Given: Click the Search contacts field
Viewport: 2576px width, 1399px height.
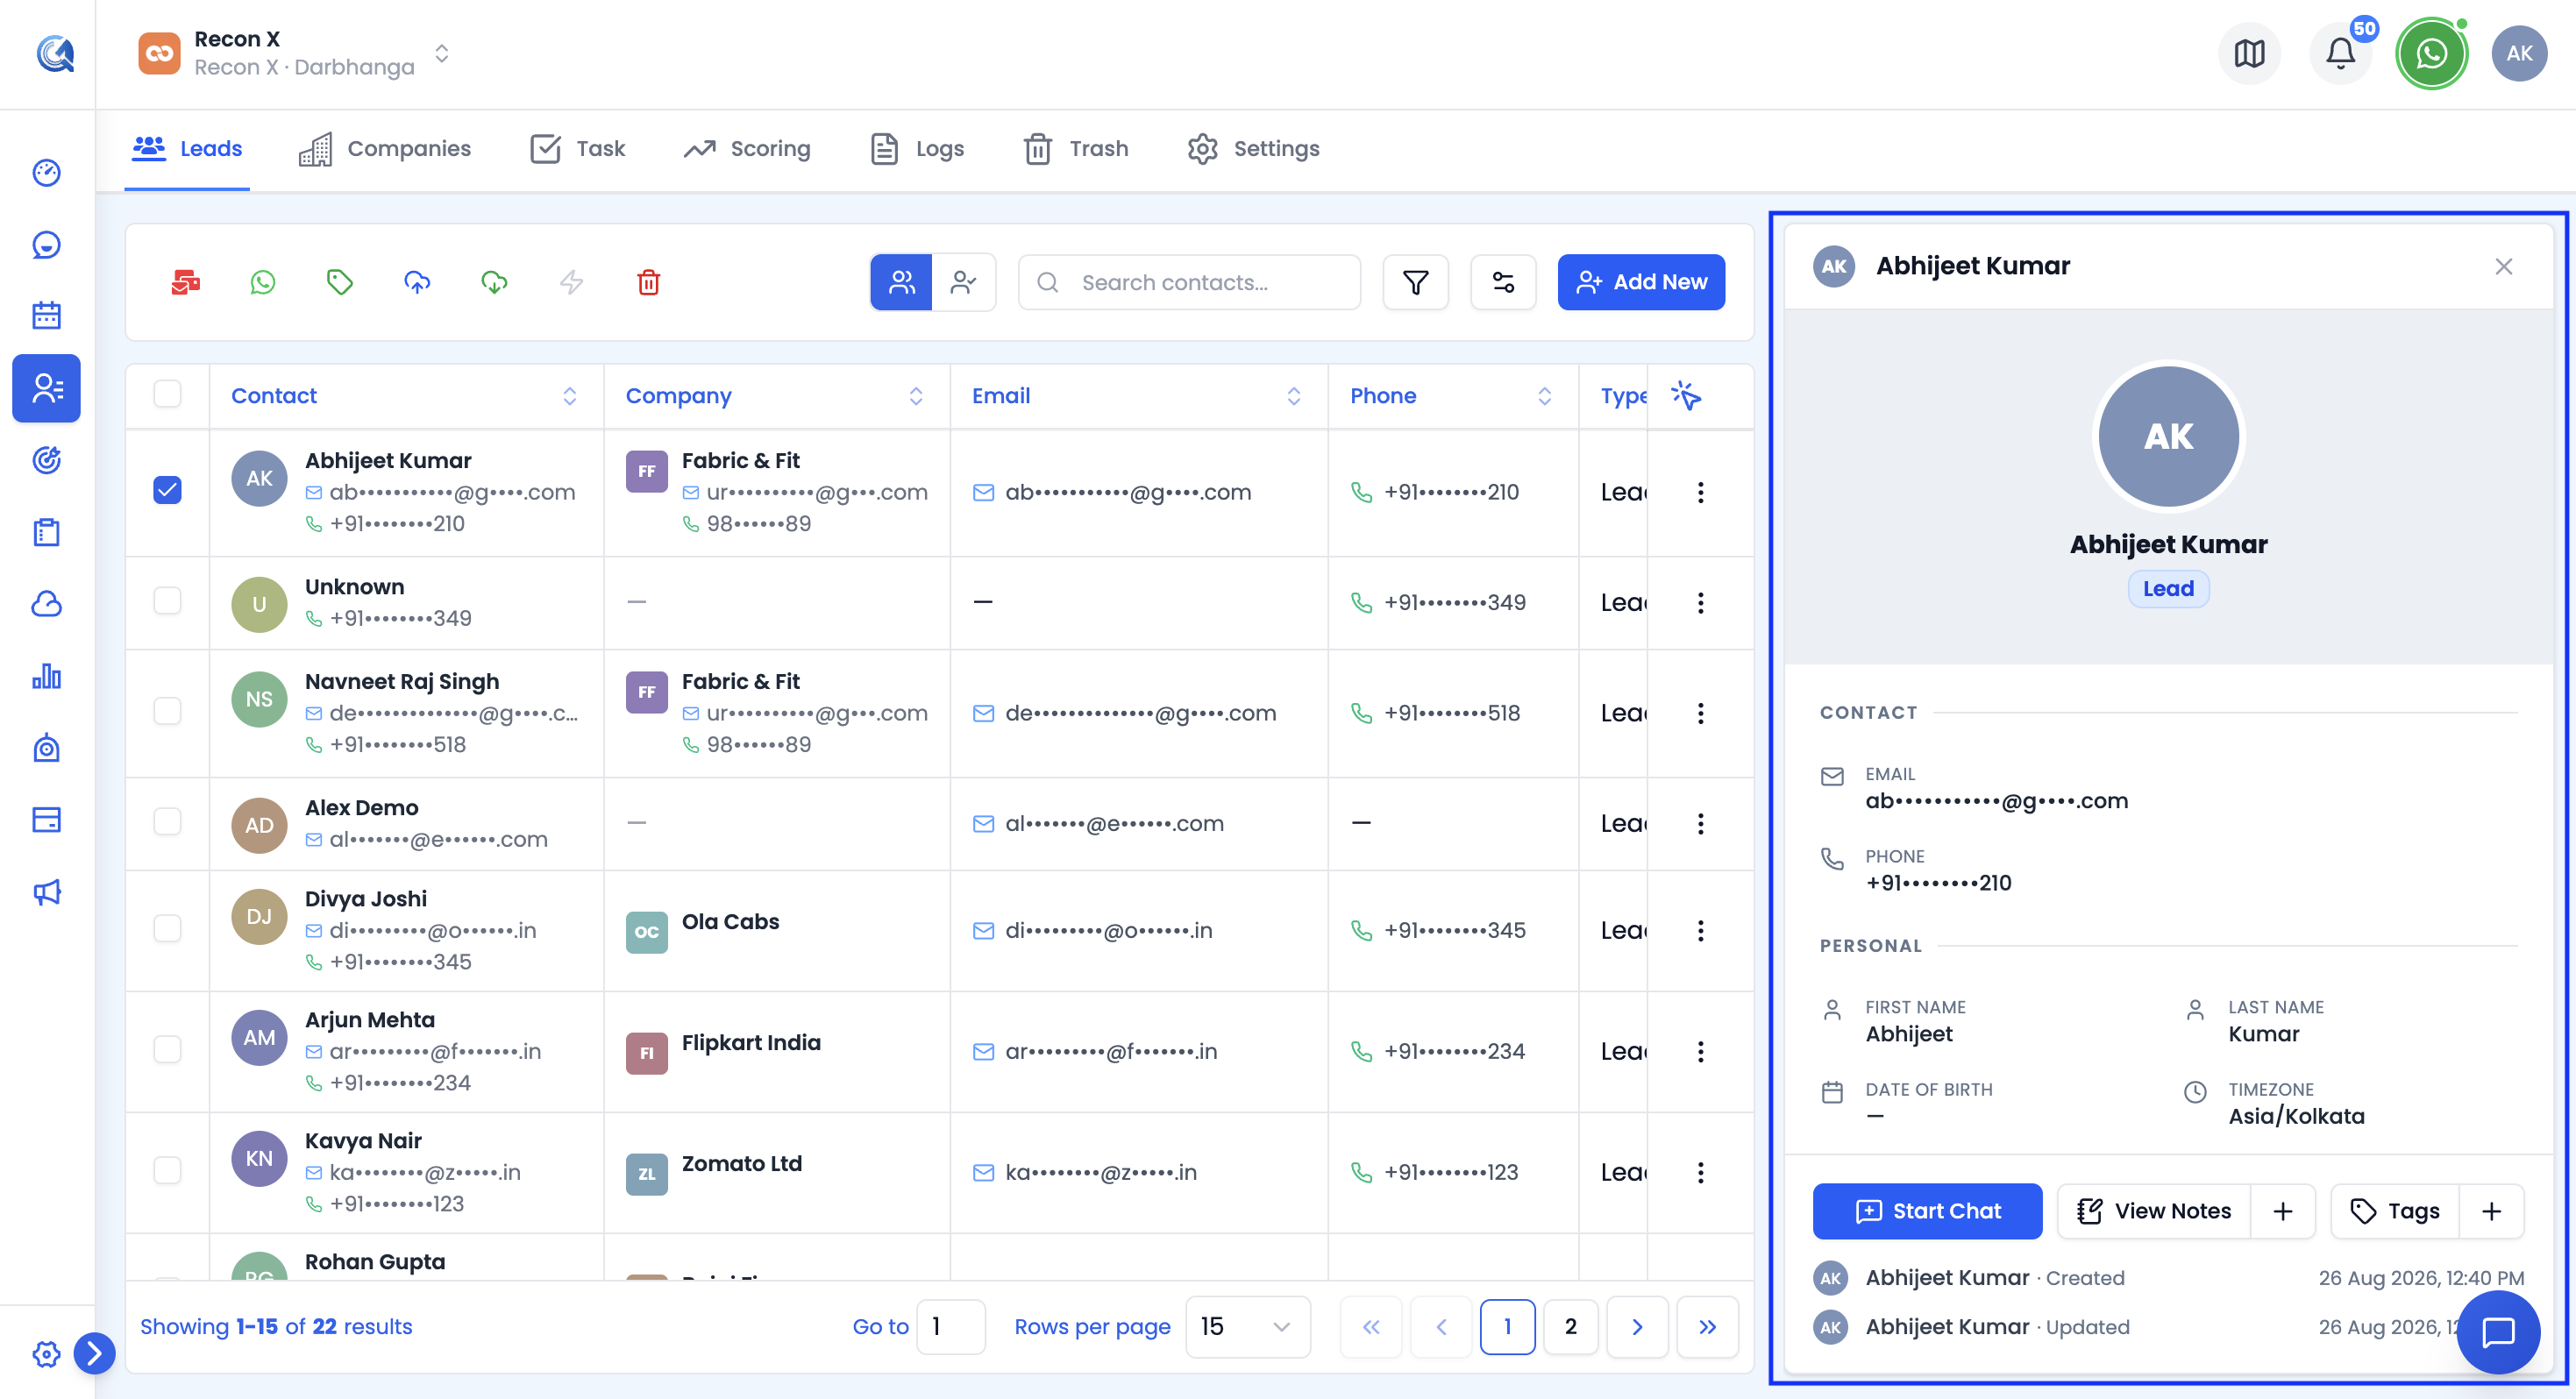Looking at the screenshot, I should (x=1189, y=283).
